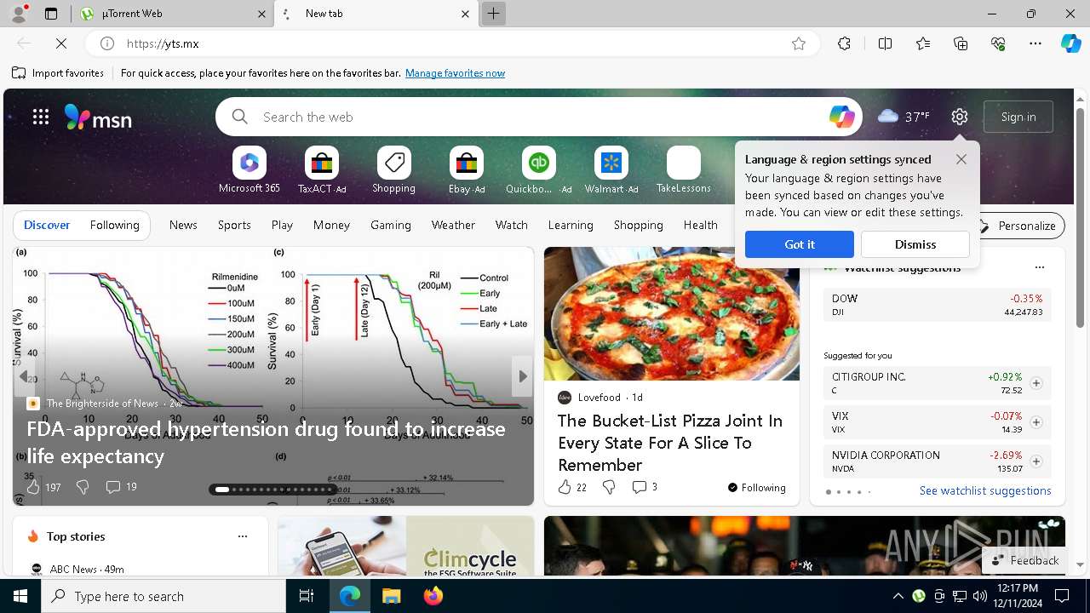Image resolution: width=1090 pixels, height=613 pixels.
Task: Show previous carousel story arrow
Action: pos(24,376)
